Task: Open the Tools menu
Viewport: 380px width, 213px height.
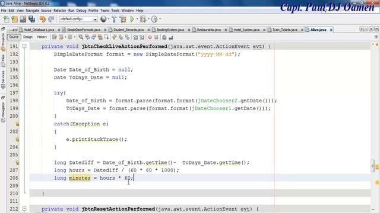Action: (x=115, y=11)
